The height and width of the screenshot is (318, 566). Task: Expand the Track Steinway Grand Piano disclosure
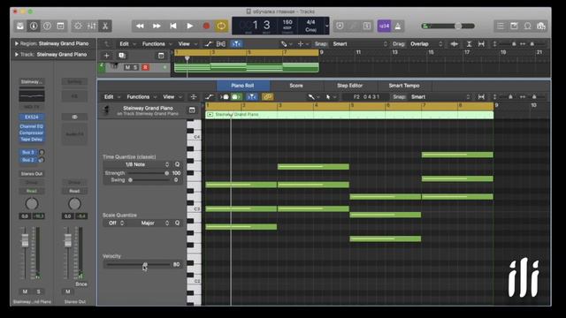(17, 55)
